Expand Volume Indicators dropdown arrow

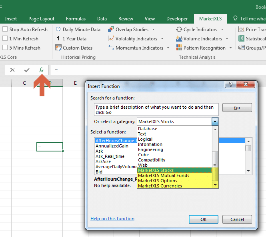tap(227, 39)
